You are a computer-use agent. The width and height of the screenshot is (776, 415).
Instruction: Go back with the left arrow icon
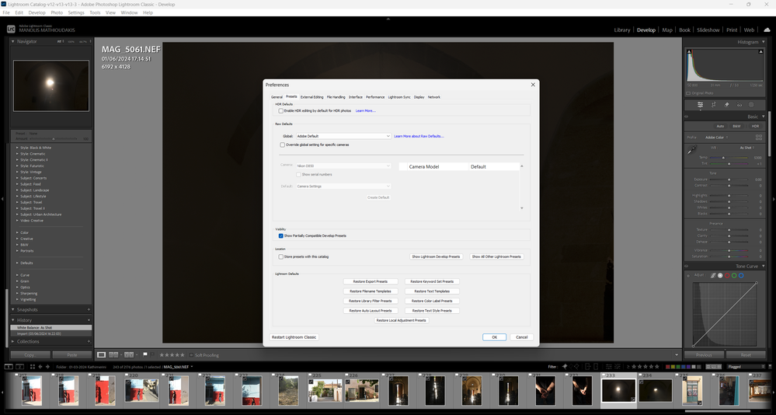pos(40,367)
